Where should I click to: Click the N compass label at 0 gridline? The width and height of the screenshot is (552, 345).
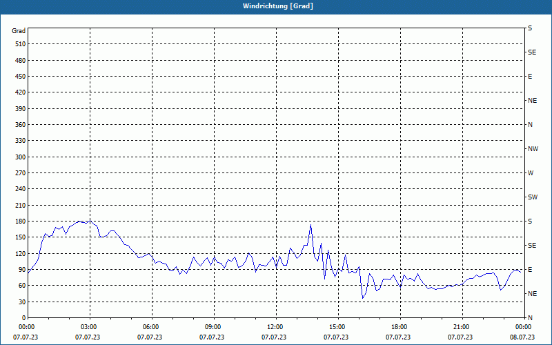[531, 317]
